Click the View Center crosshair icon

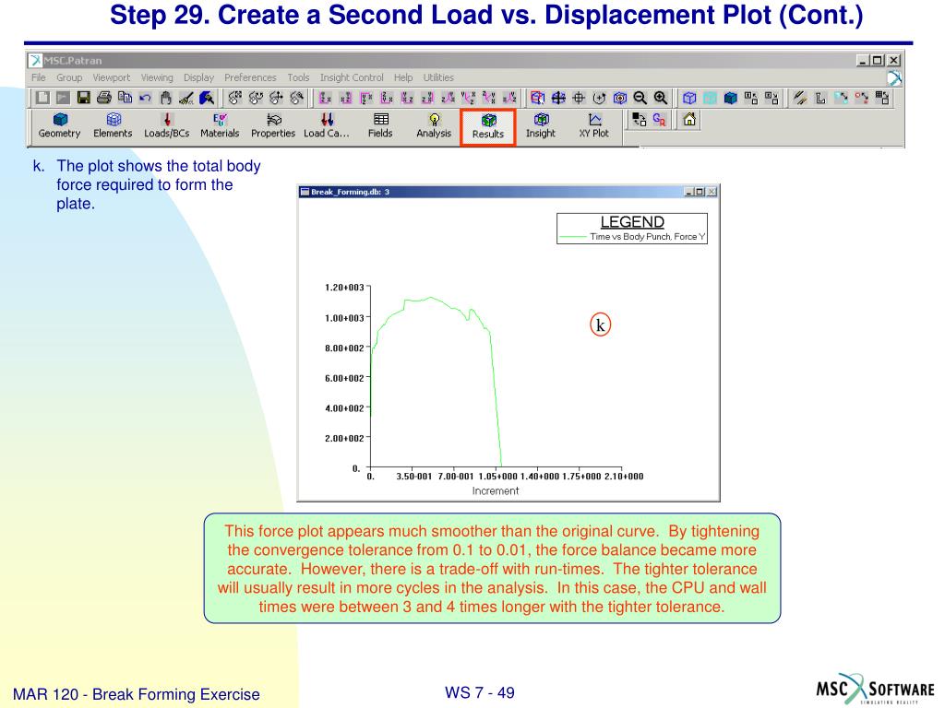(x=579, y=98)
